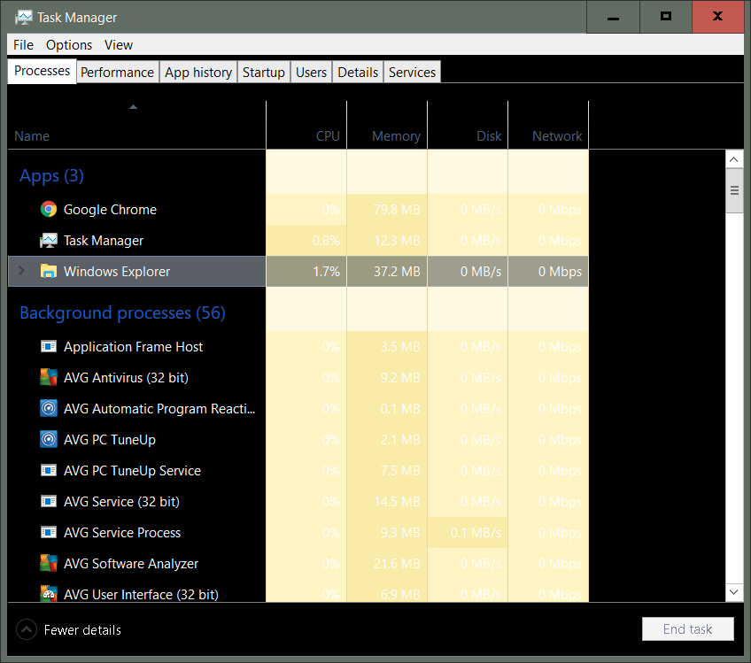This screenshot has width=751, height=663.
Task: Open the View menu
Action: 119,45
